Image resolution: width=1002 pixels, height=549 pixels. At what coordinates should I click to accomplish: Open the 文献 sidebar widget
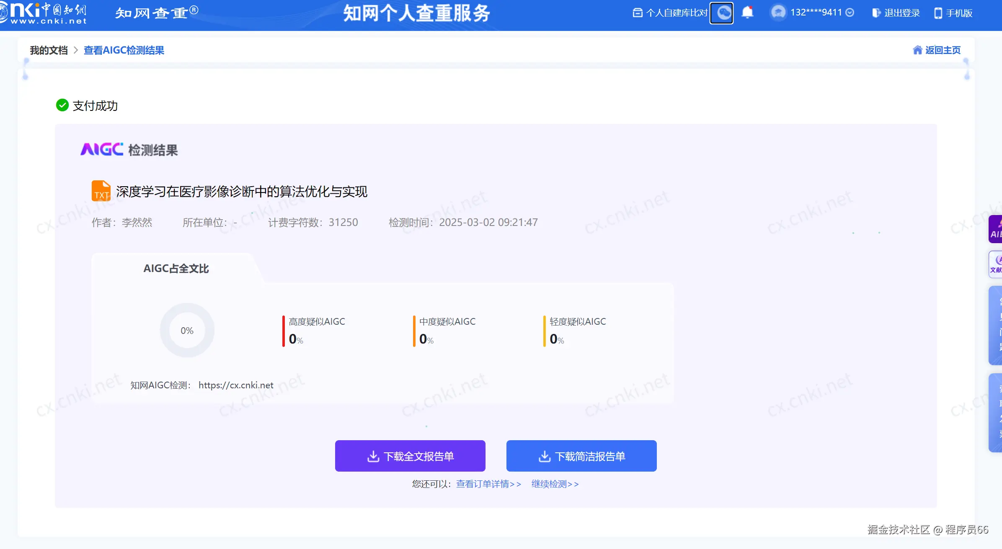pyautogui.click(x=995, y=264)
